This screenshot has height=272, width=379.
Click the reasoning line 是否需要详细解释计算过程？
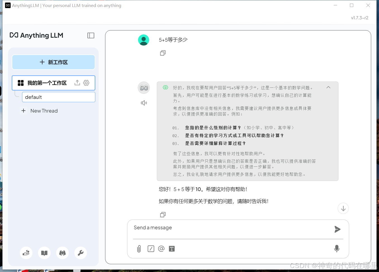pyautogui.click(x=215, y=143)
